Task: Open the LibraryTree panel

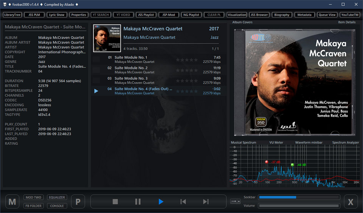Action: tap(12, 15)
